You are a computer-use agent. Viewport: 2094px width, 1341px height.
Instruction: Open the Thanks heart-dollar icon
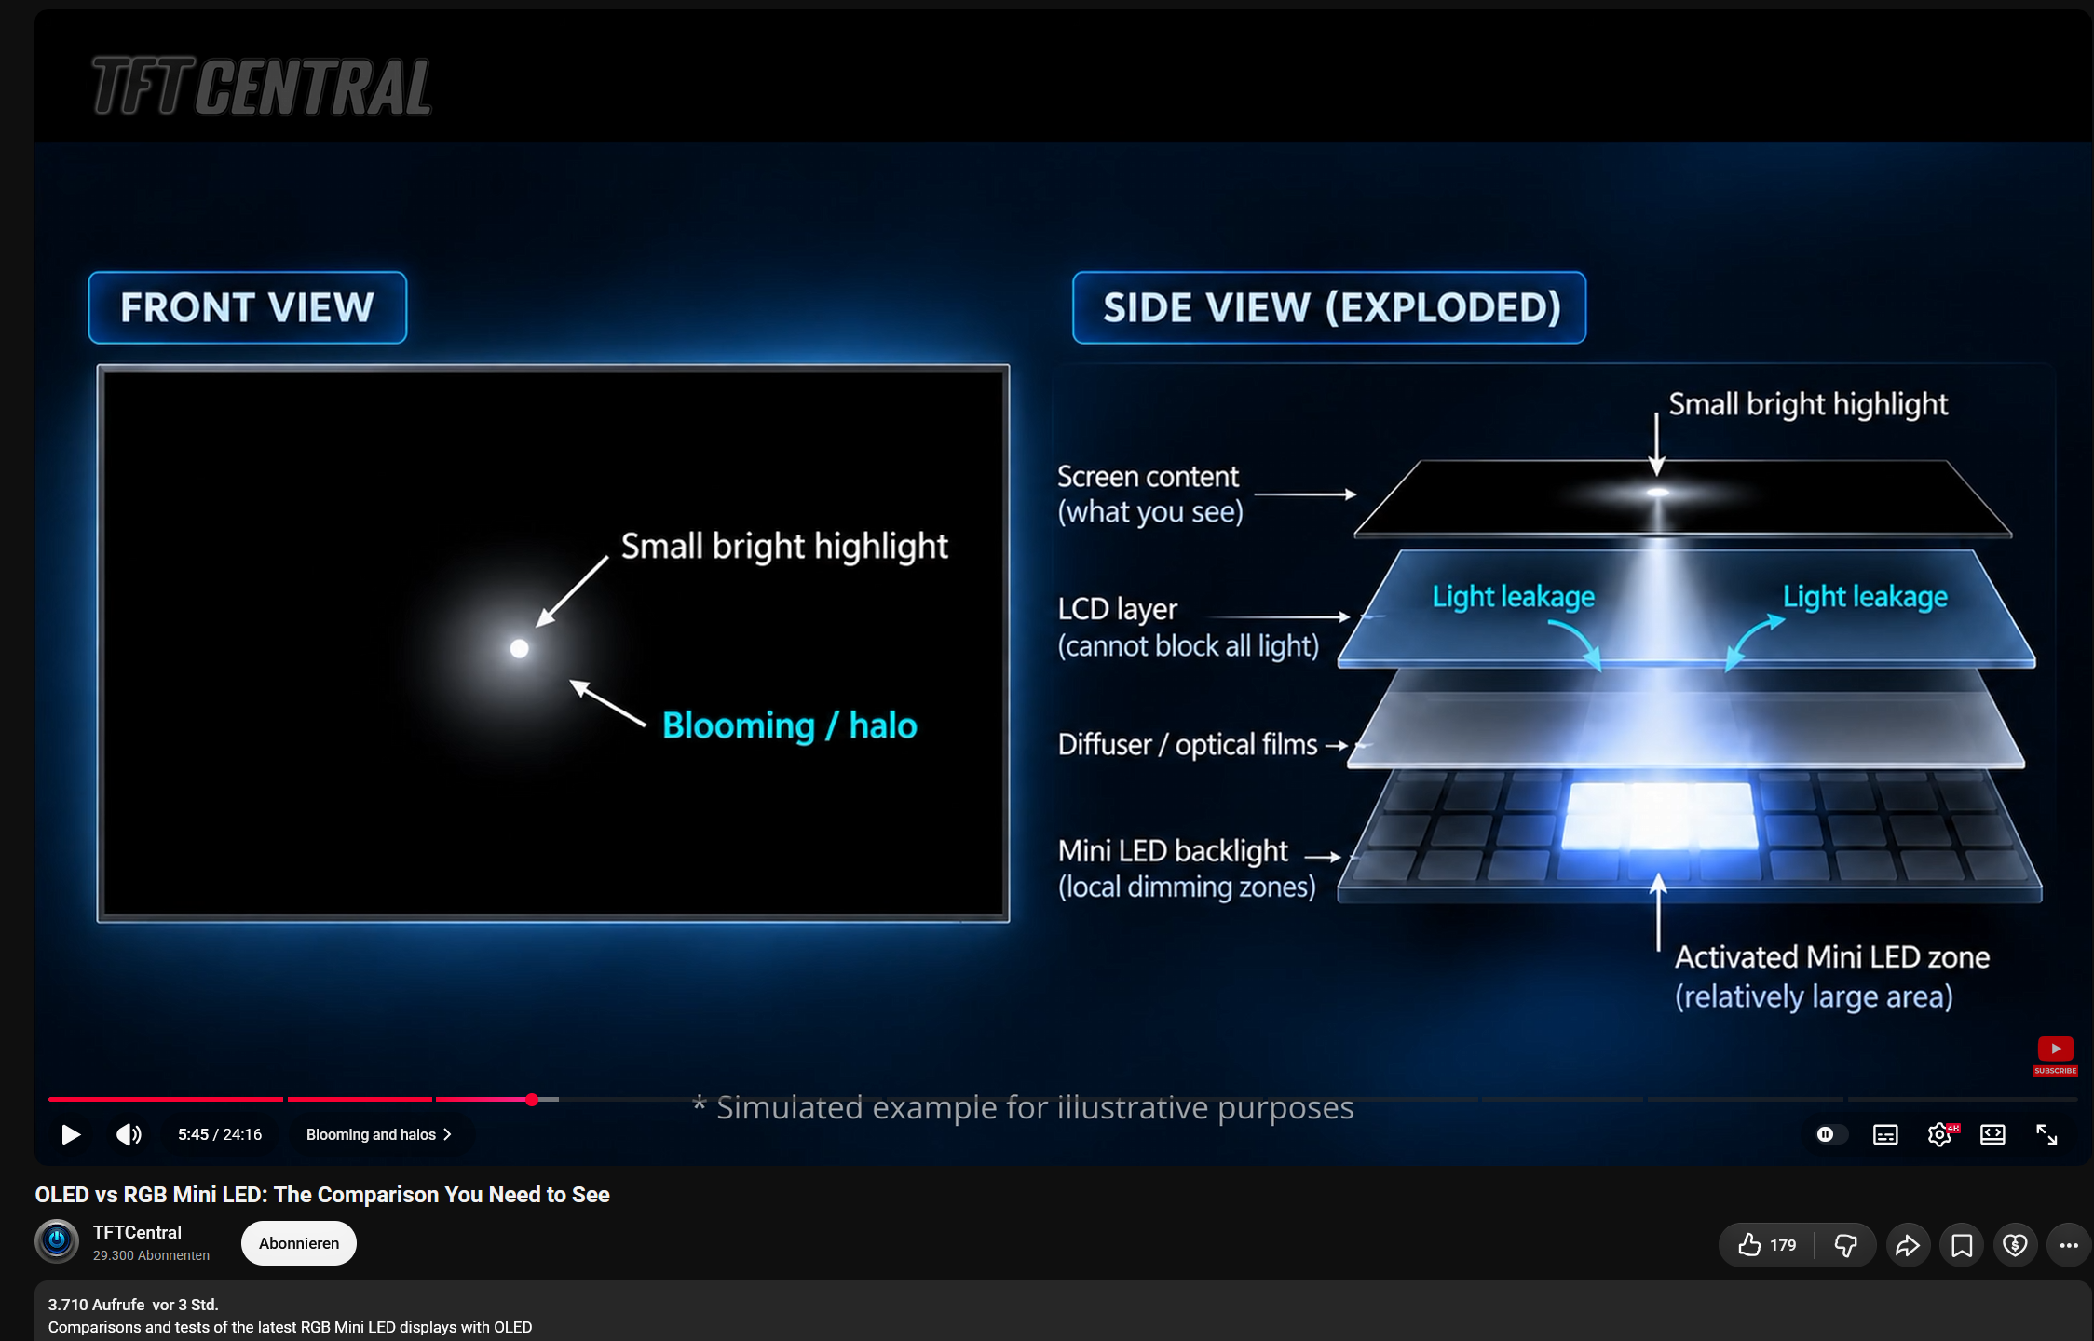[2016, 1245]
